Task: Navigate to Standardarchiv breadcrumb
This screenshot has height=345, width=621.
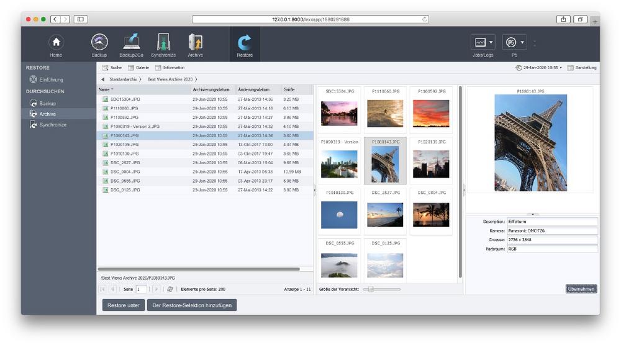Action: point(123,80)
